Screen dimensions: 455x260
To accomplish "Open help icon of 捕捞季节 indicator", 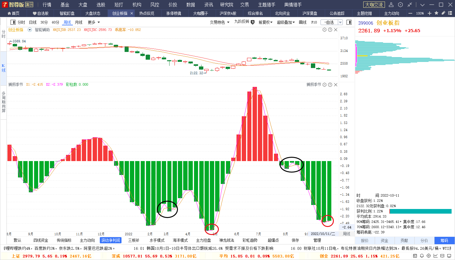I will (330, 84).
